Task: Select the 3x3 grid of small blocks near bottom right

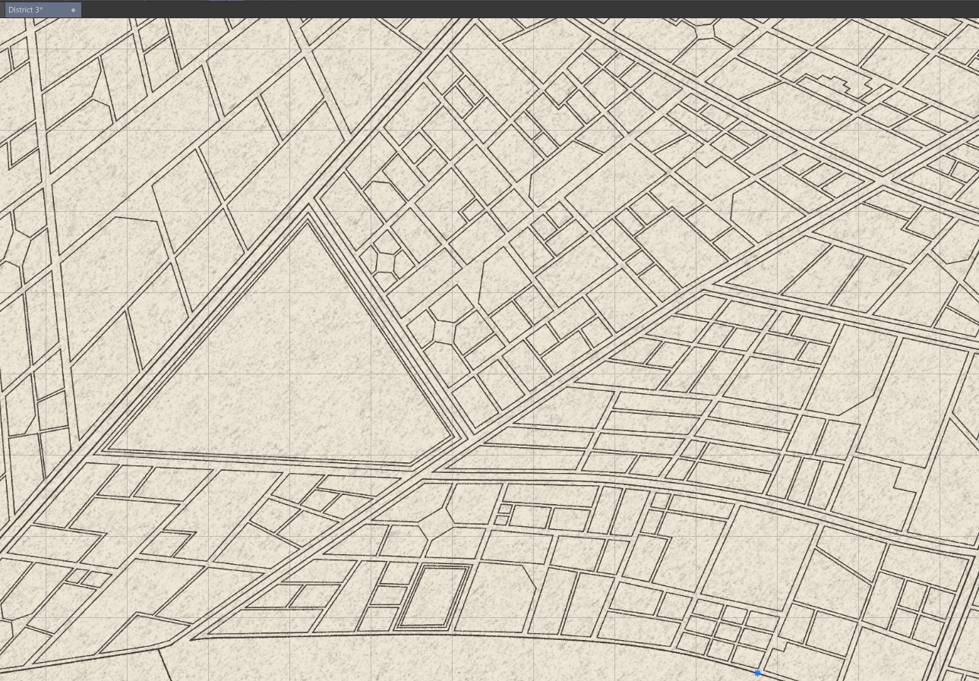Action: [x=729, y=630]
